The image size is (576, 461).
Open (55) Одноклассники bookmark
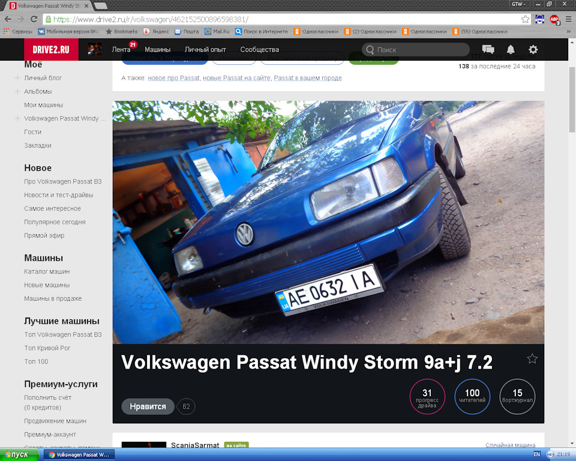click(x=480, y=32)
